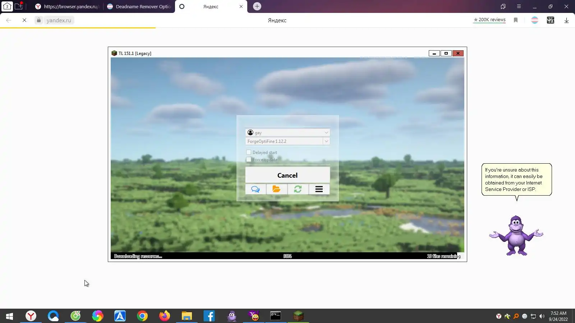Open the chat support icon in launcher
This screenshot has height=323, width=575.
[256, 189]
